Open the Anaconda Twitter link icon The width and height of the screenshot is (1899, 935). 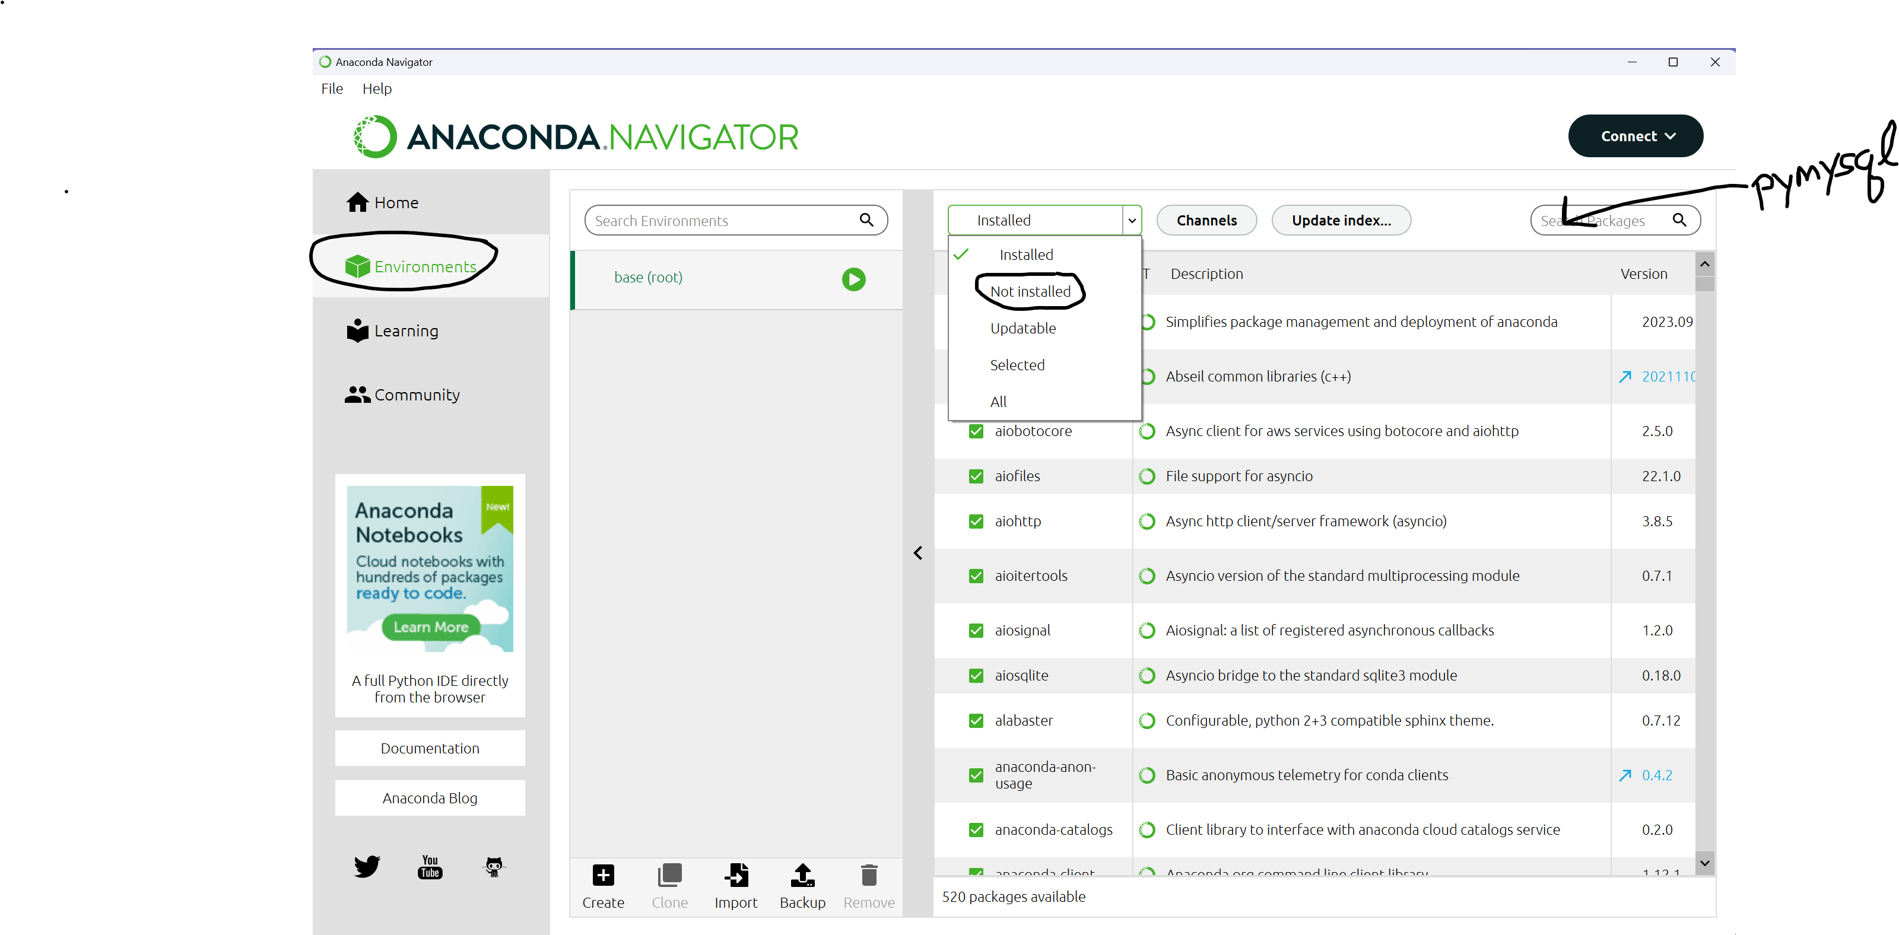366,867
